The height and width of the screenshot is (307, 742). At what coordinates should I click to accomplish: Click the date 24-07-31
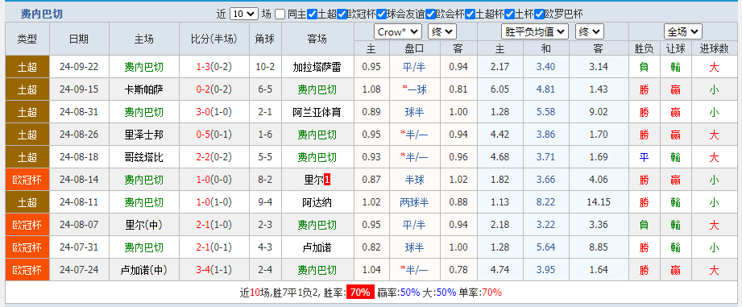click(x=79, y=248)
